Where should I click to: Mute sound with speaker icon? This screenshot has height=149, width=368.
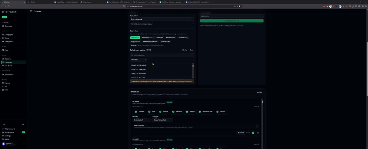click(23, 124)
